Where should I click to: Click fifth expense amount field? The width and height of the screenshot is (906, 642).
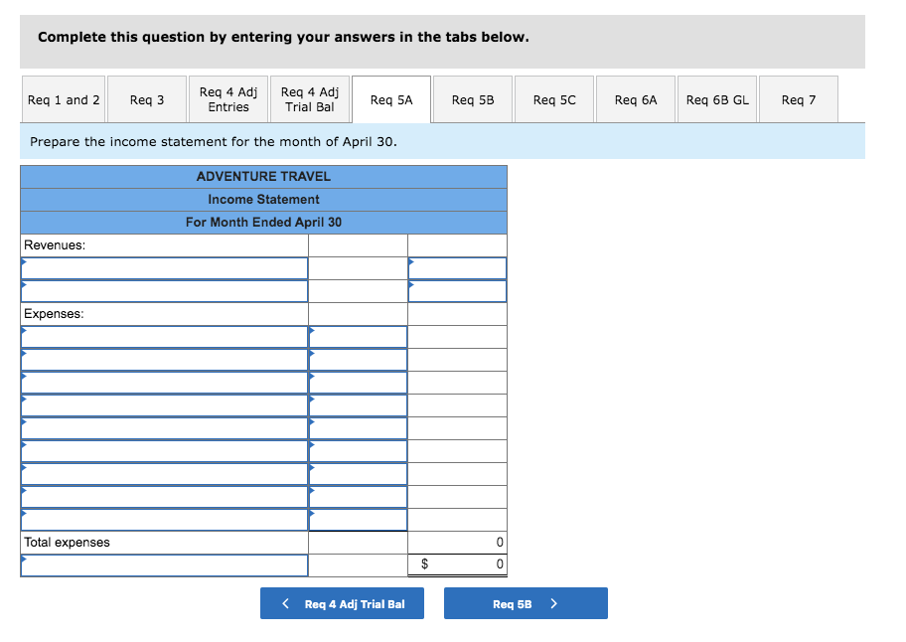click(x=358, y=428)
